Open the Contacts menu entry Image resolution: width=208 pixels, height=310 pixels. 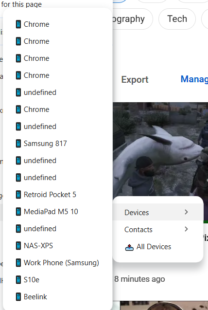click(158, 229)
